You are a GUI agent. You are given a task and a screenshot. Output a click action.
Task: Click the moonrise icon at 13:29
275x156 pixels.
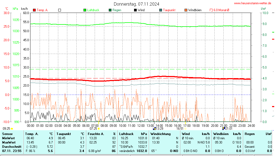tap(154, 129)
